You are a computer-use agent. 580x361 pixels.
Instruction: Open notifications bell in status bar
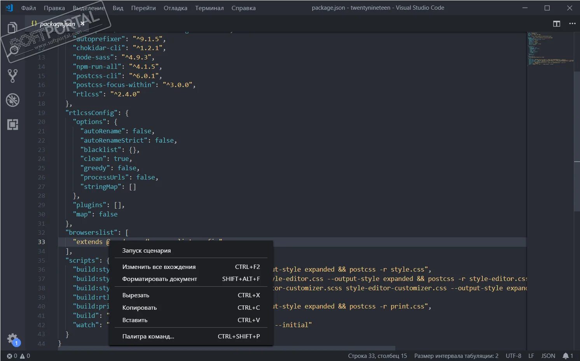[x=568, y=356]
